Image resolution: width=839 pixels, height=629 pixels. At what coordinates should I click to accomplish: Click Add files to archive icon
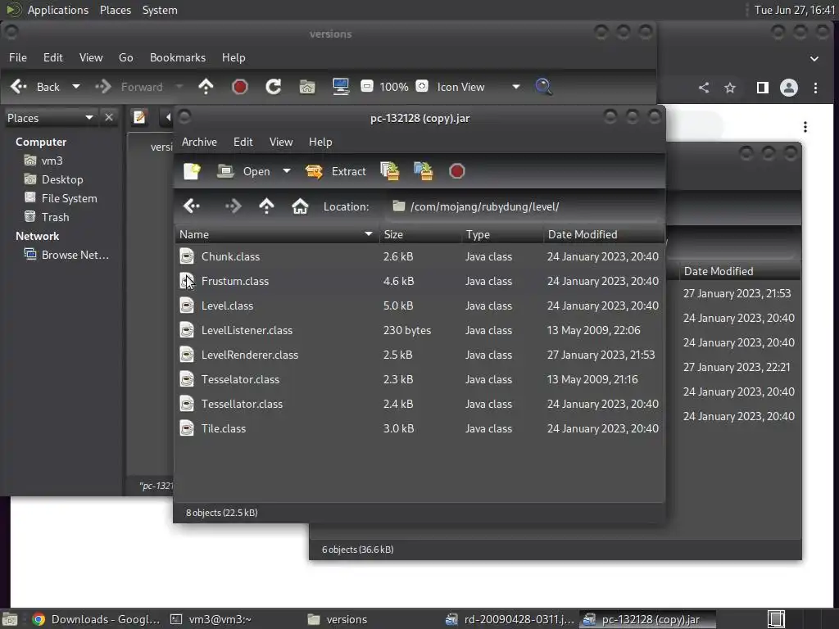[x=389, y=171]
